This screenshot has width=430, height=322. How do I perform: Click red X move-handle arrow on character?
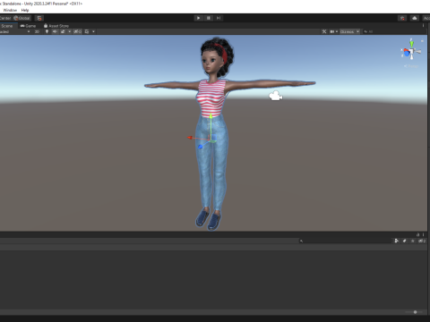tap(190, 138)
